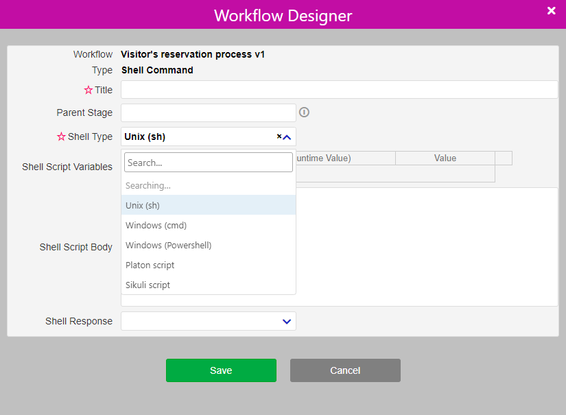Clear the Shell Type selection with the x icon

pos(279,137)
